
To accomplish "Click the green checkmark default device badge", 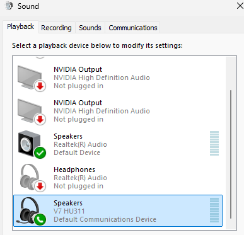I will click(x=40, y=152).
